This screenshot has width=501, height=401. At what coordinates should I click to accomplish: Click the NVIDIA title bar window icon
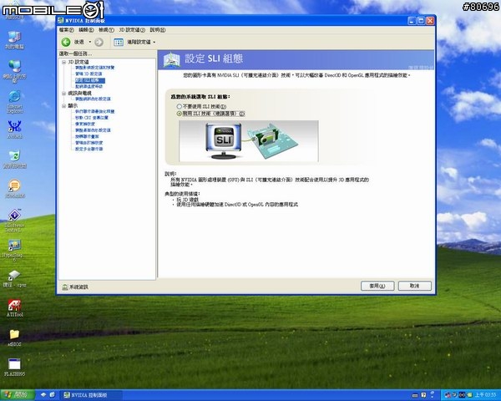61,21
